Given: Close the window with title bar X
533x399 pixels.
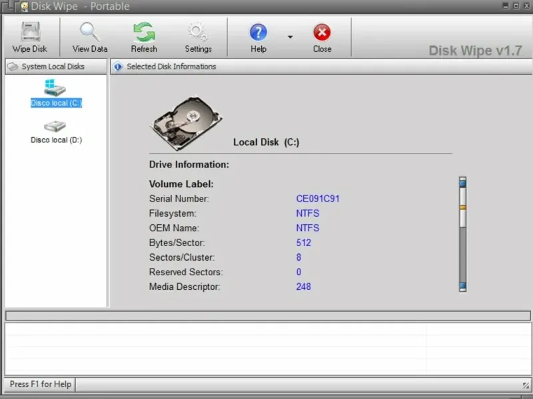Looking at the screenshot, I should click(x=526, y=6).
